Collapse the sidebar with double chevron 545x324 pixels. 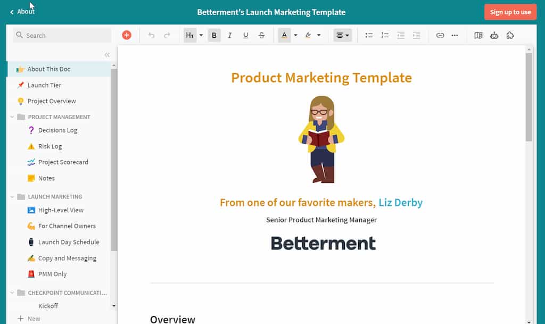[x=107, y=55]
